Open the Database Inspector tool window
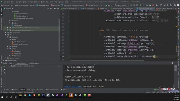Image resolution: width=180 pixels, height=101 pixels. click(52, 90)
